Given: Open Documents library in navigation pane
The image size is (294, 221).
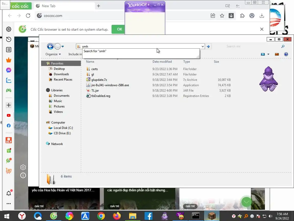Looking at the screenshot, I should click(x=62, y=96).
